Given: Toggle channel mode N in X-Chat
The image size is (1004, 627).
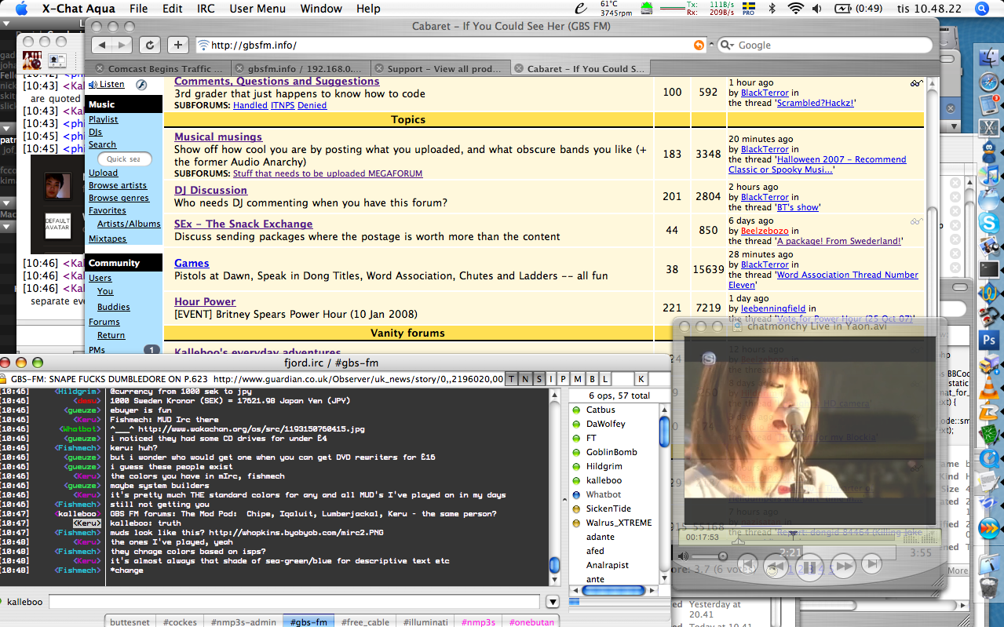Looking at the screenshot, I should (525, 379).
